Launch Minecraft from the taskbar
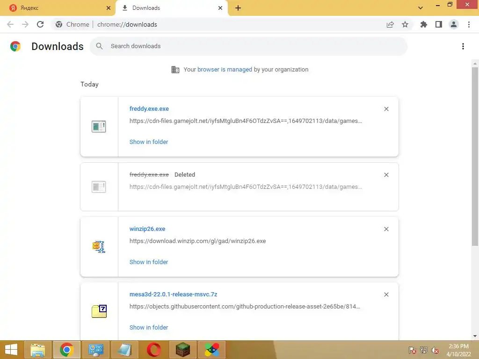The width and height of the screenshot is (479, 359). [183, 350]
